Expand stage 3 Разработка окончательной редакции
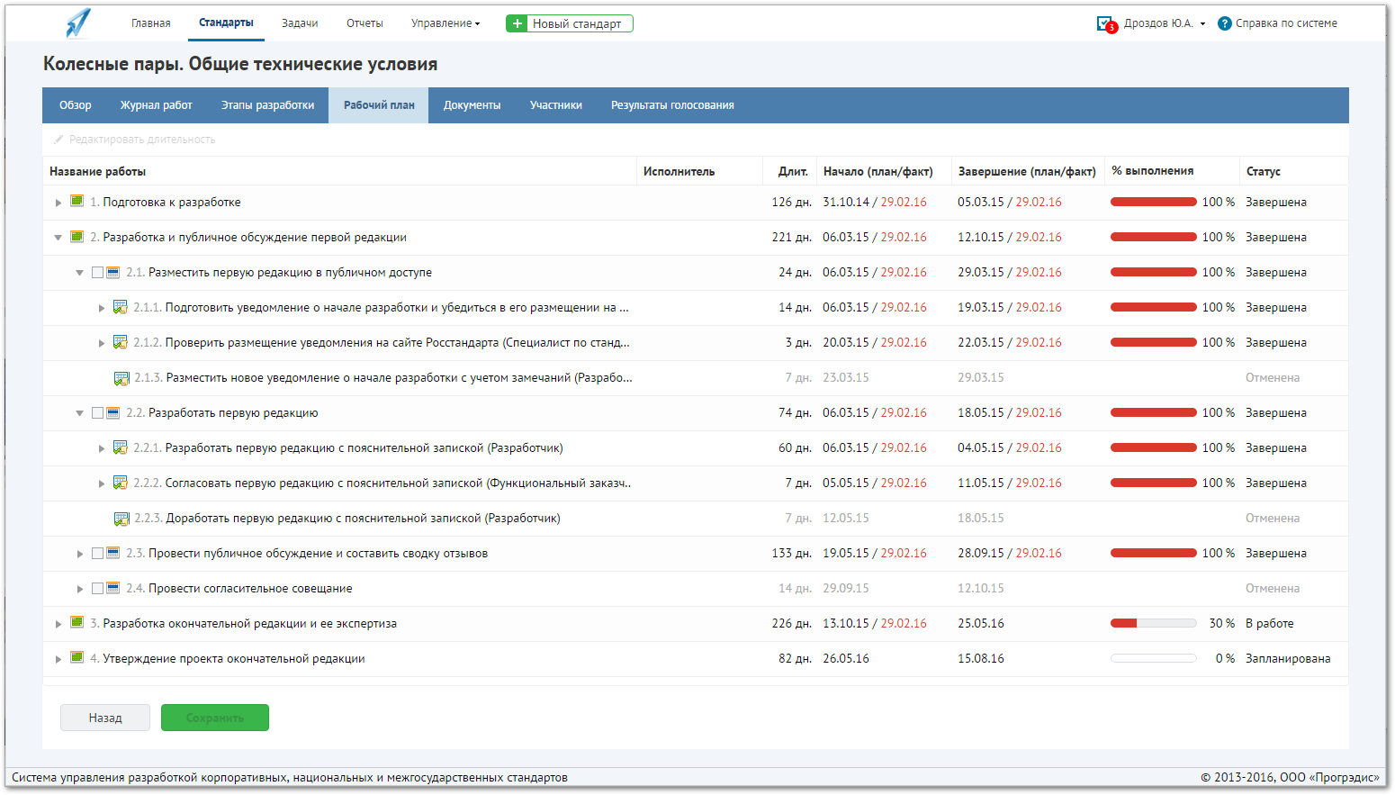 click(x=58, y=624)
